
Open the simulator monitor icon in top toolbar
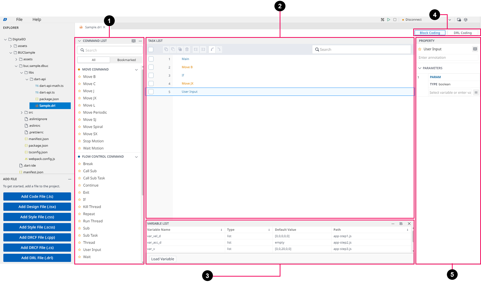click(459, 20)
